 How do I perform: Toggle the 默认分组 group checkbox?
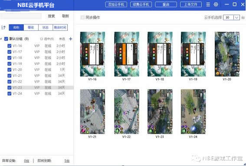pyautogui.click(x=6, y=39)
